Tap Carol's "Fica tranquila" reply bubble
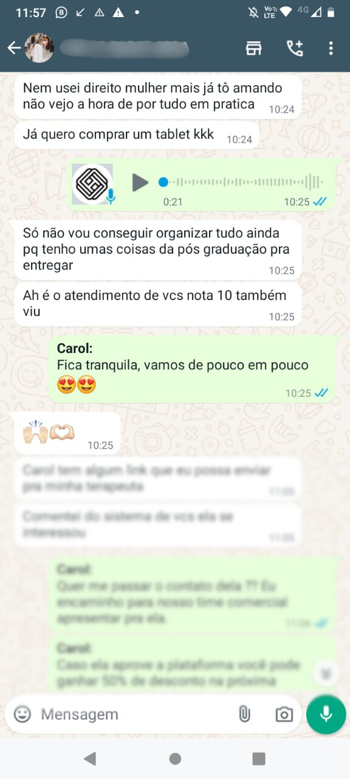The height and width of the screenshot is (779, 350). (x=192, y=369)
